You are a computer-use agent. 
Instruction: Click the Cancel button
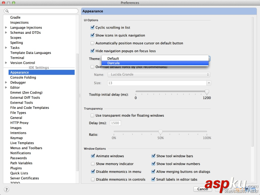[x=202, y=189]
